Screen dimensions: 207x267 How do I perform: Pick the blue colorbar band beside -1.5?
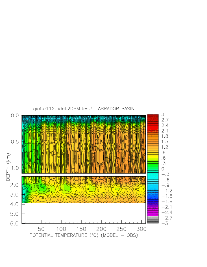coord(153,196)
